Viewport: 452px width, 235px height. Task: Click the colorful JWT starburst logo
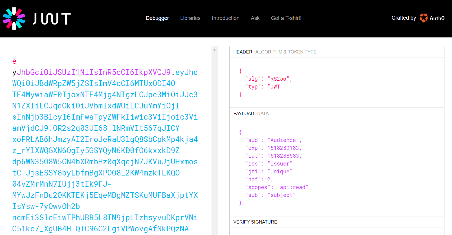click(x=14, y=18)
